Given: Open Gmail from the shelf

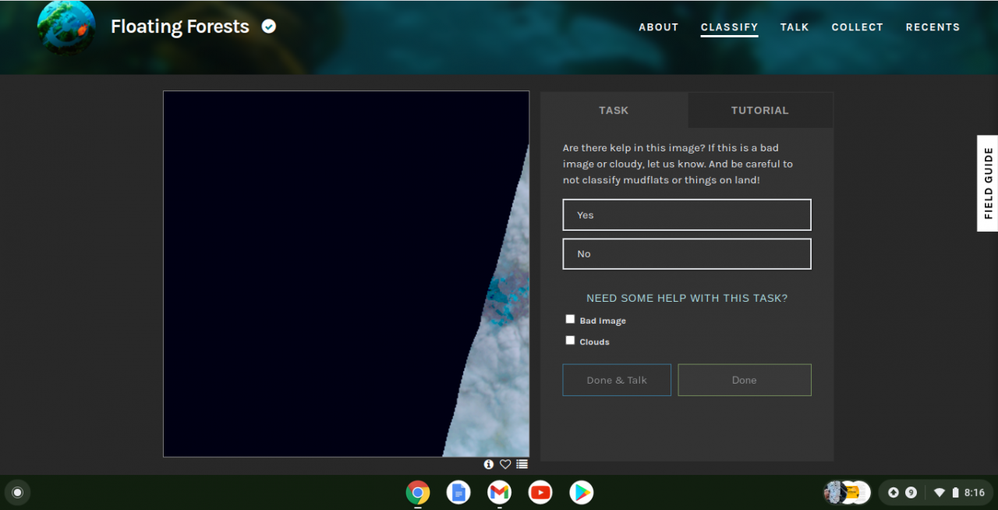Looking at the screenshot, I should pyautogui.click(x=500, y=492).
